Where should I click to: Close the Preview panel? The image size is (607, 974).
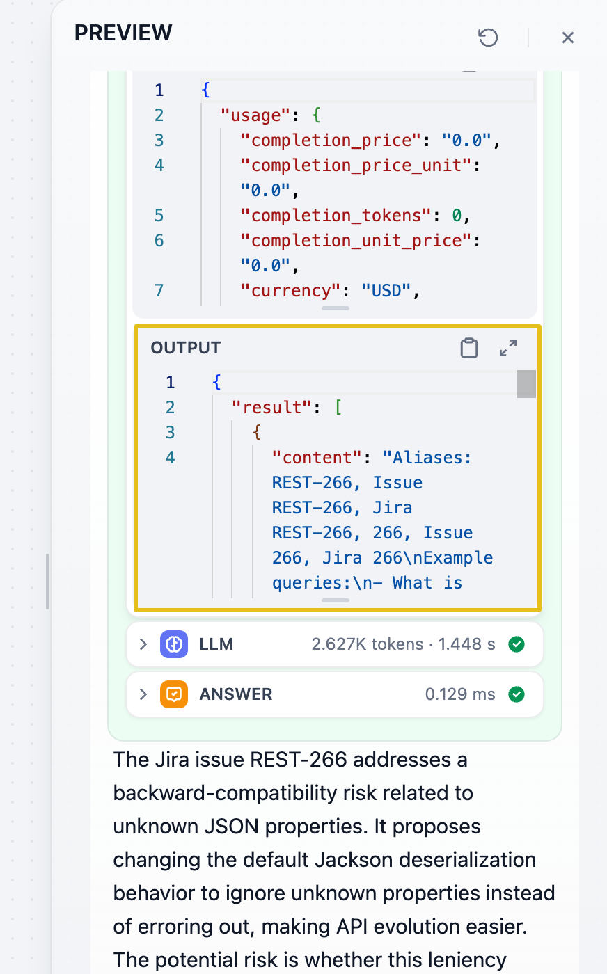click(568, 38)
